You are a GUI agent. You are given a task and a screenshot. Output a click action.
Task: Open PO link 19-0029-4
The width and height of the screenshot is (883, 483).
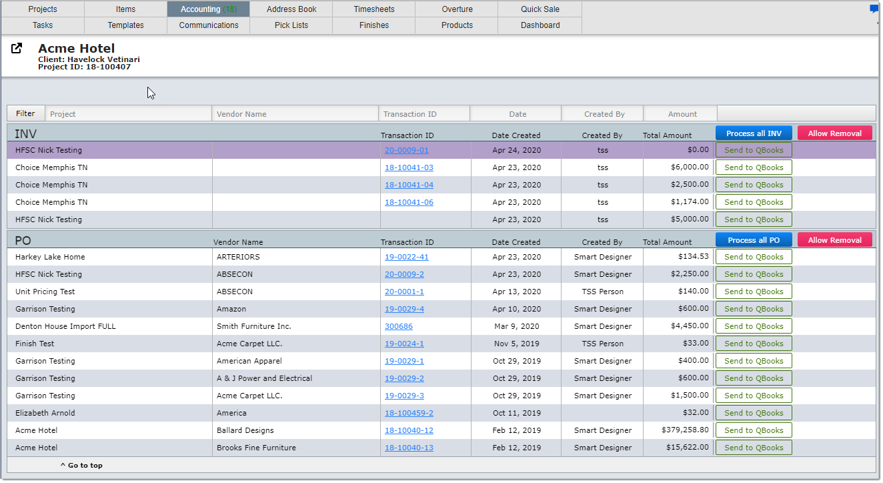pos(404,309)
